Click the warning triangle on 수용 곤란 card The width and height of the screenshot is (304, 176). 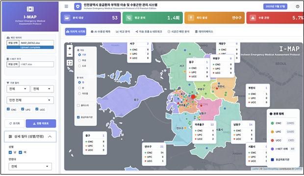[x=253, y=18]
